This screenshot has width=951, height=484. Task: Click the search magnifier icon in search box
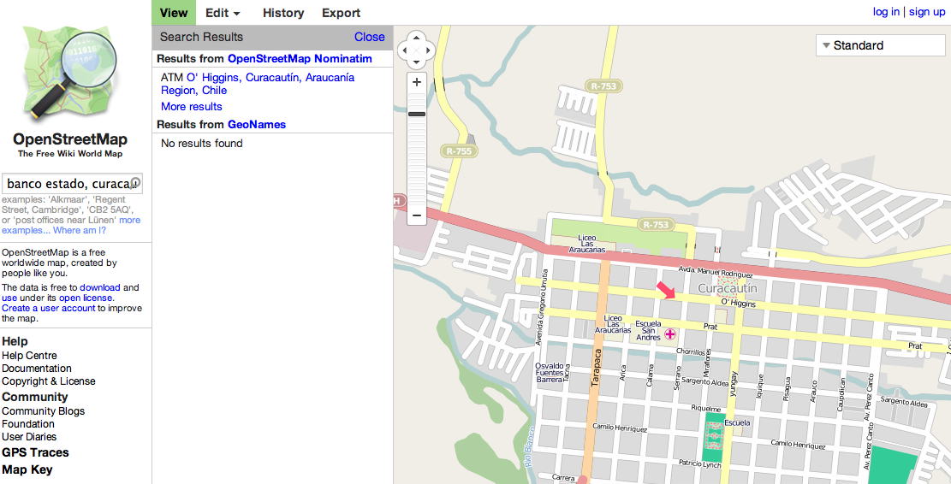point(134,183)
